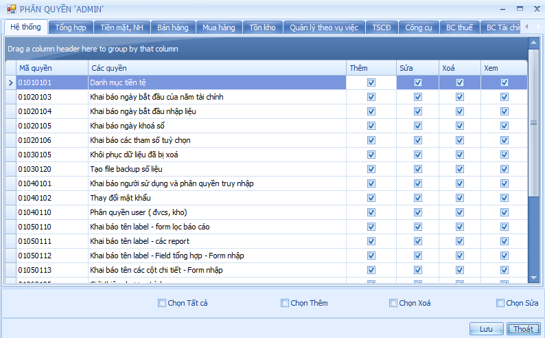Click the grid scrollbar up arrow
Image resolution: width=545 pixels, height=338 pixels.
[533, 43]
